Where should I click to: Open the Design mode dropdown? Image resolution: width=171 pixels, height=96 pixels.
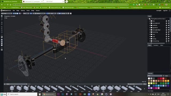pos(7,13)
